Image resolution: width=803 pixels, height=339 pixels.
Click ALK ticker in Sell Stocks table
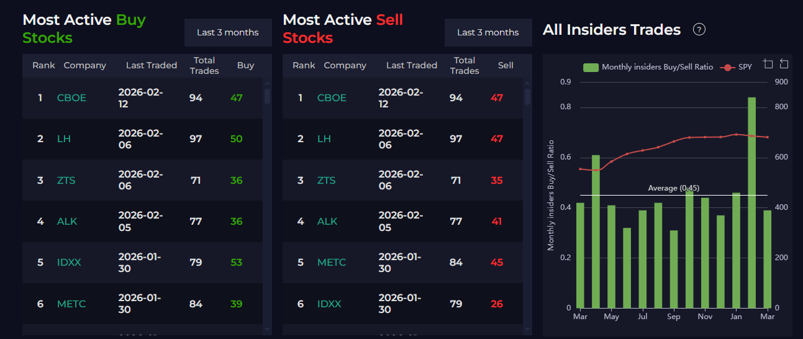pos(327,221)
